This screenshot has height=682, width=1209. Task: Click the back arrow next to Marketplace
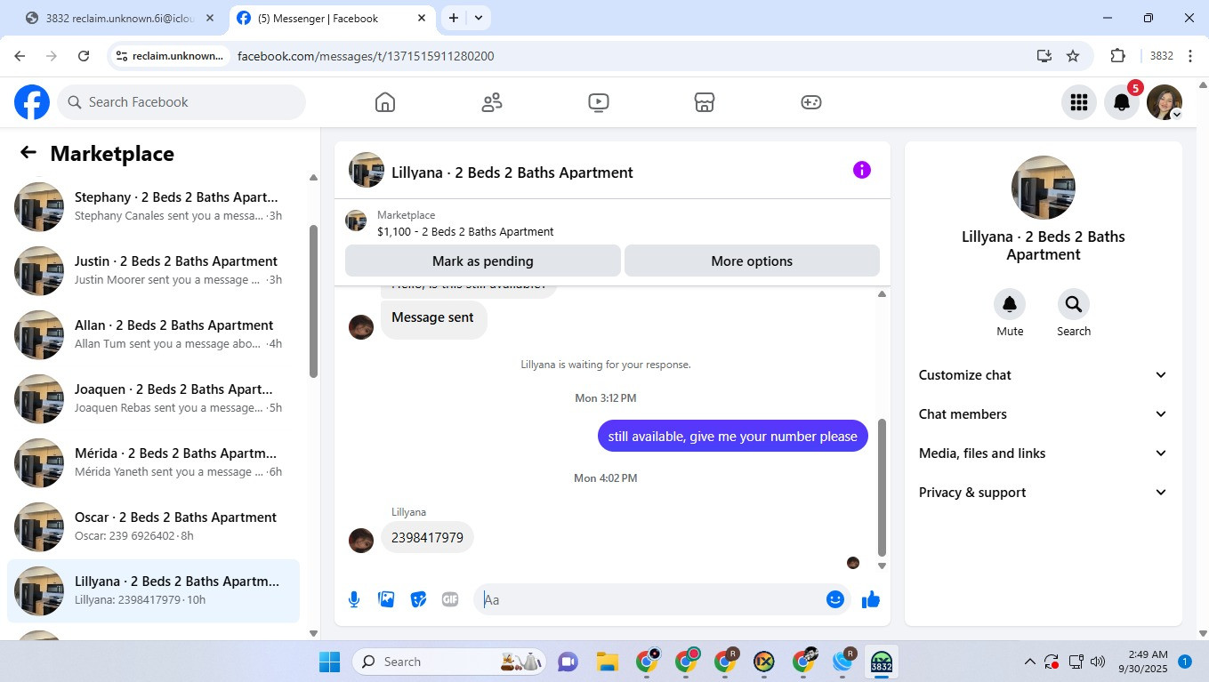click(28, 153)
